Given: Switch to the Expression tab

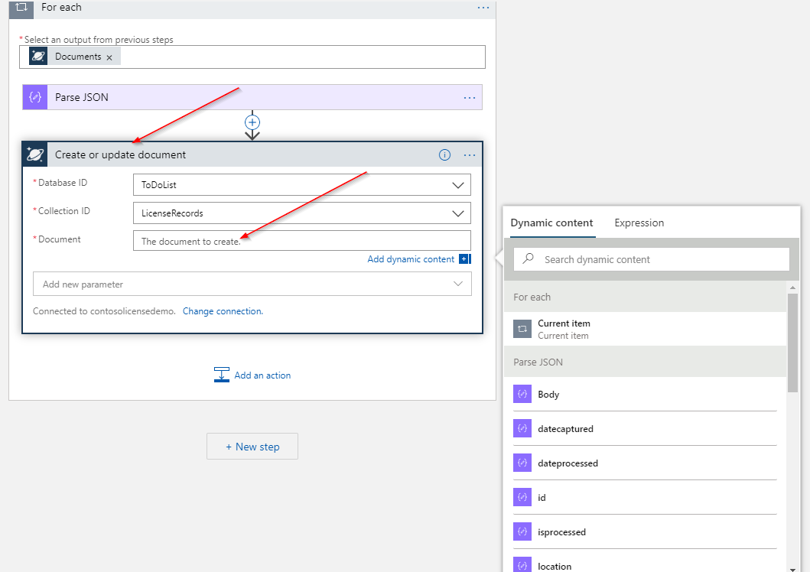Looking at the screenshot, I should [x=639, y=223].
